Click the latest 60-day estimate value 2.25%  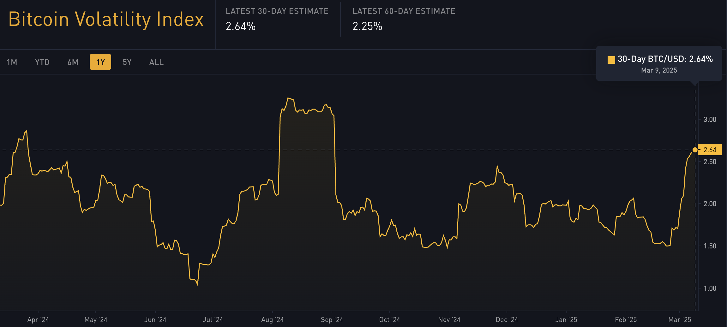[x=367, y=26]
